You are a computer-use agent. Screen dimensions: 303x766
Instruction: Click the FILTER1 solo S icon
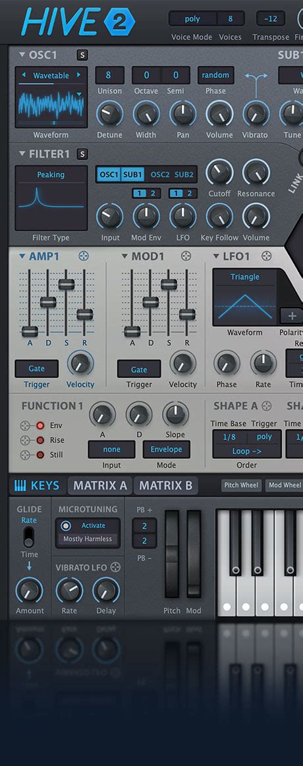point(82,155)
